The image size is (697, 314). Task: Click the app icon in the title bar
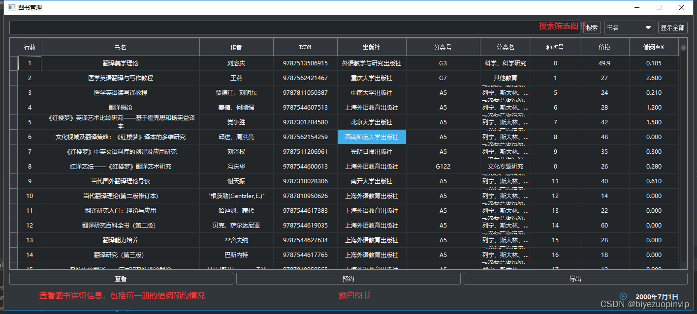(11, 7)
